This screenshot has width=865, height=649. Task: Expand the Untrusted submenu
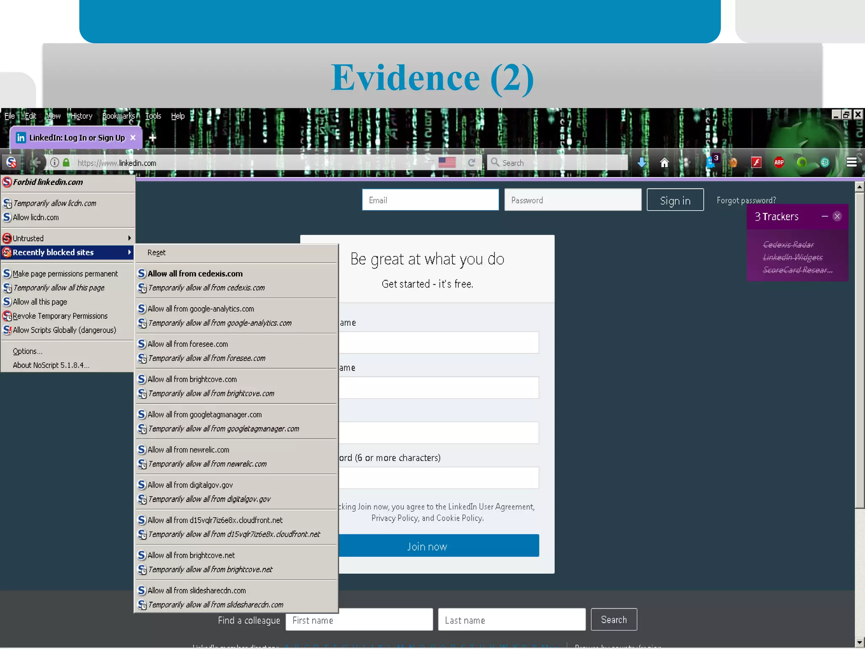click(x=68, y=238)
